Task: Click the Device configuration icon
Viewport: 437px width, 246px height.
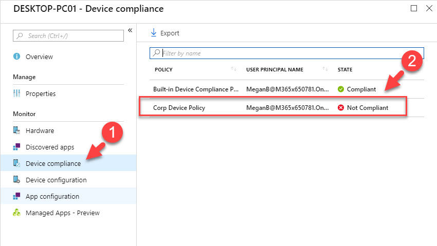Action: coord(16,180)
